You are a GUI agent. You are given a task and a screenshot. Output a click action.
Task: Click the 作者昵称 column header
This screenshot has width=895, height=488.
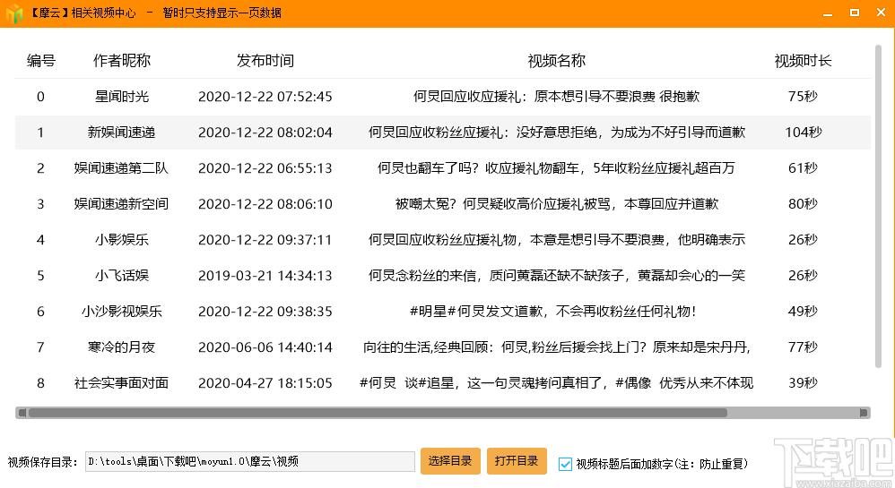tap(122, 60)
